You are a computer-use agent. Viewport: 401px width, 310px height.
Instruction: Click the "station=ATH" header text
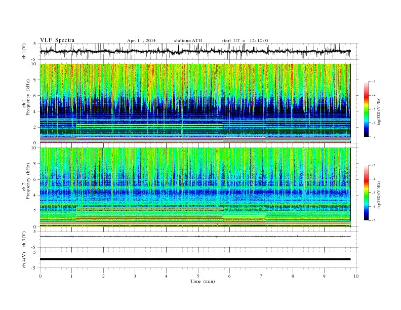(188, 41)
